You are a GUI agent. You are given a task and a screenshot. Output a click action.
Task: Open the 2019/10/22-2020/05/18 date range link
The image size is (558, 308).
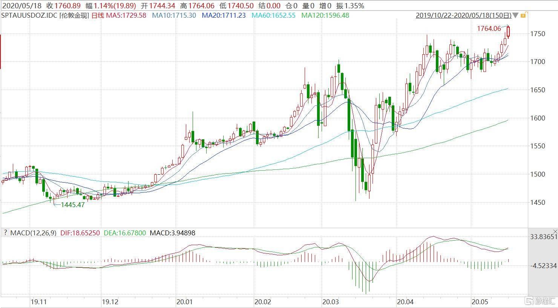[x=464, y=15]
